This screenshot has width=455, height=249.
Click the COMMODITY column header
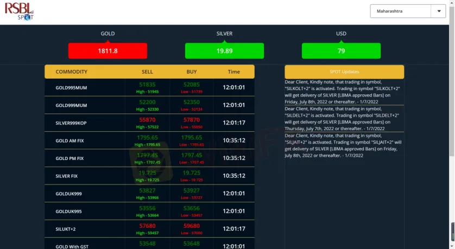click(71, 72)
